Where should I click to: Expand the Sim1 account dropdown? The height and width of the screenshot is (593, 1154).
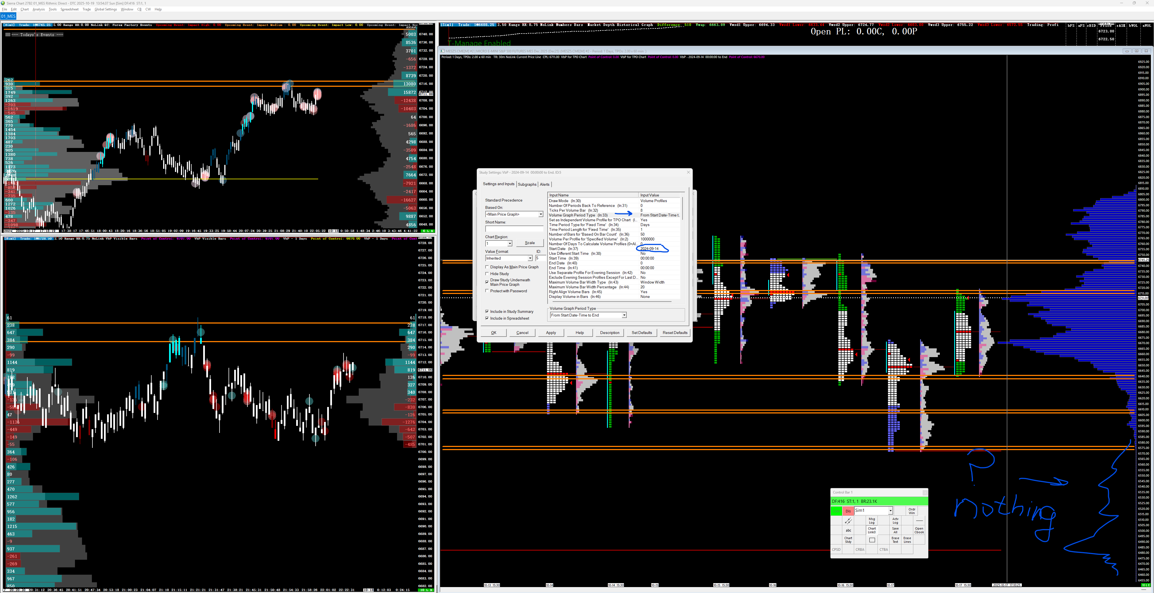click(890, 511)
